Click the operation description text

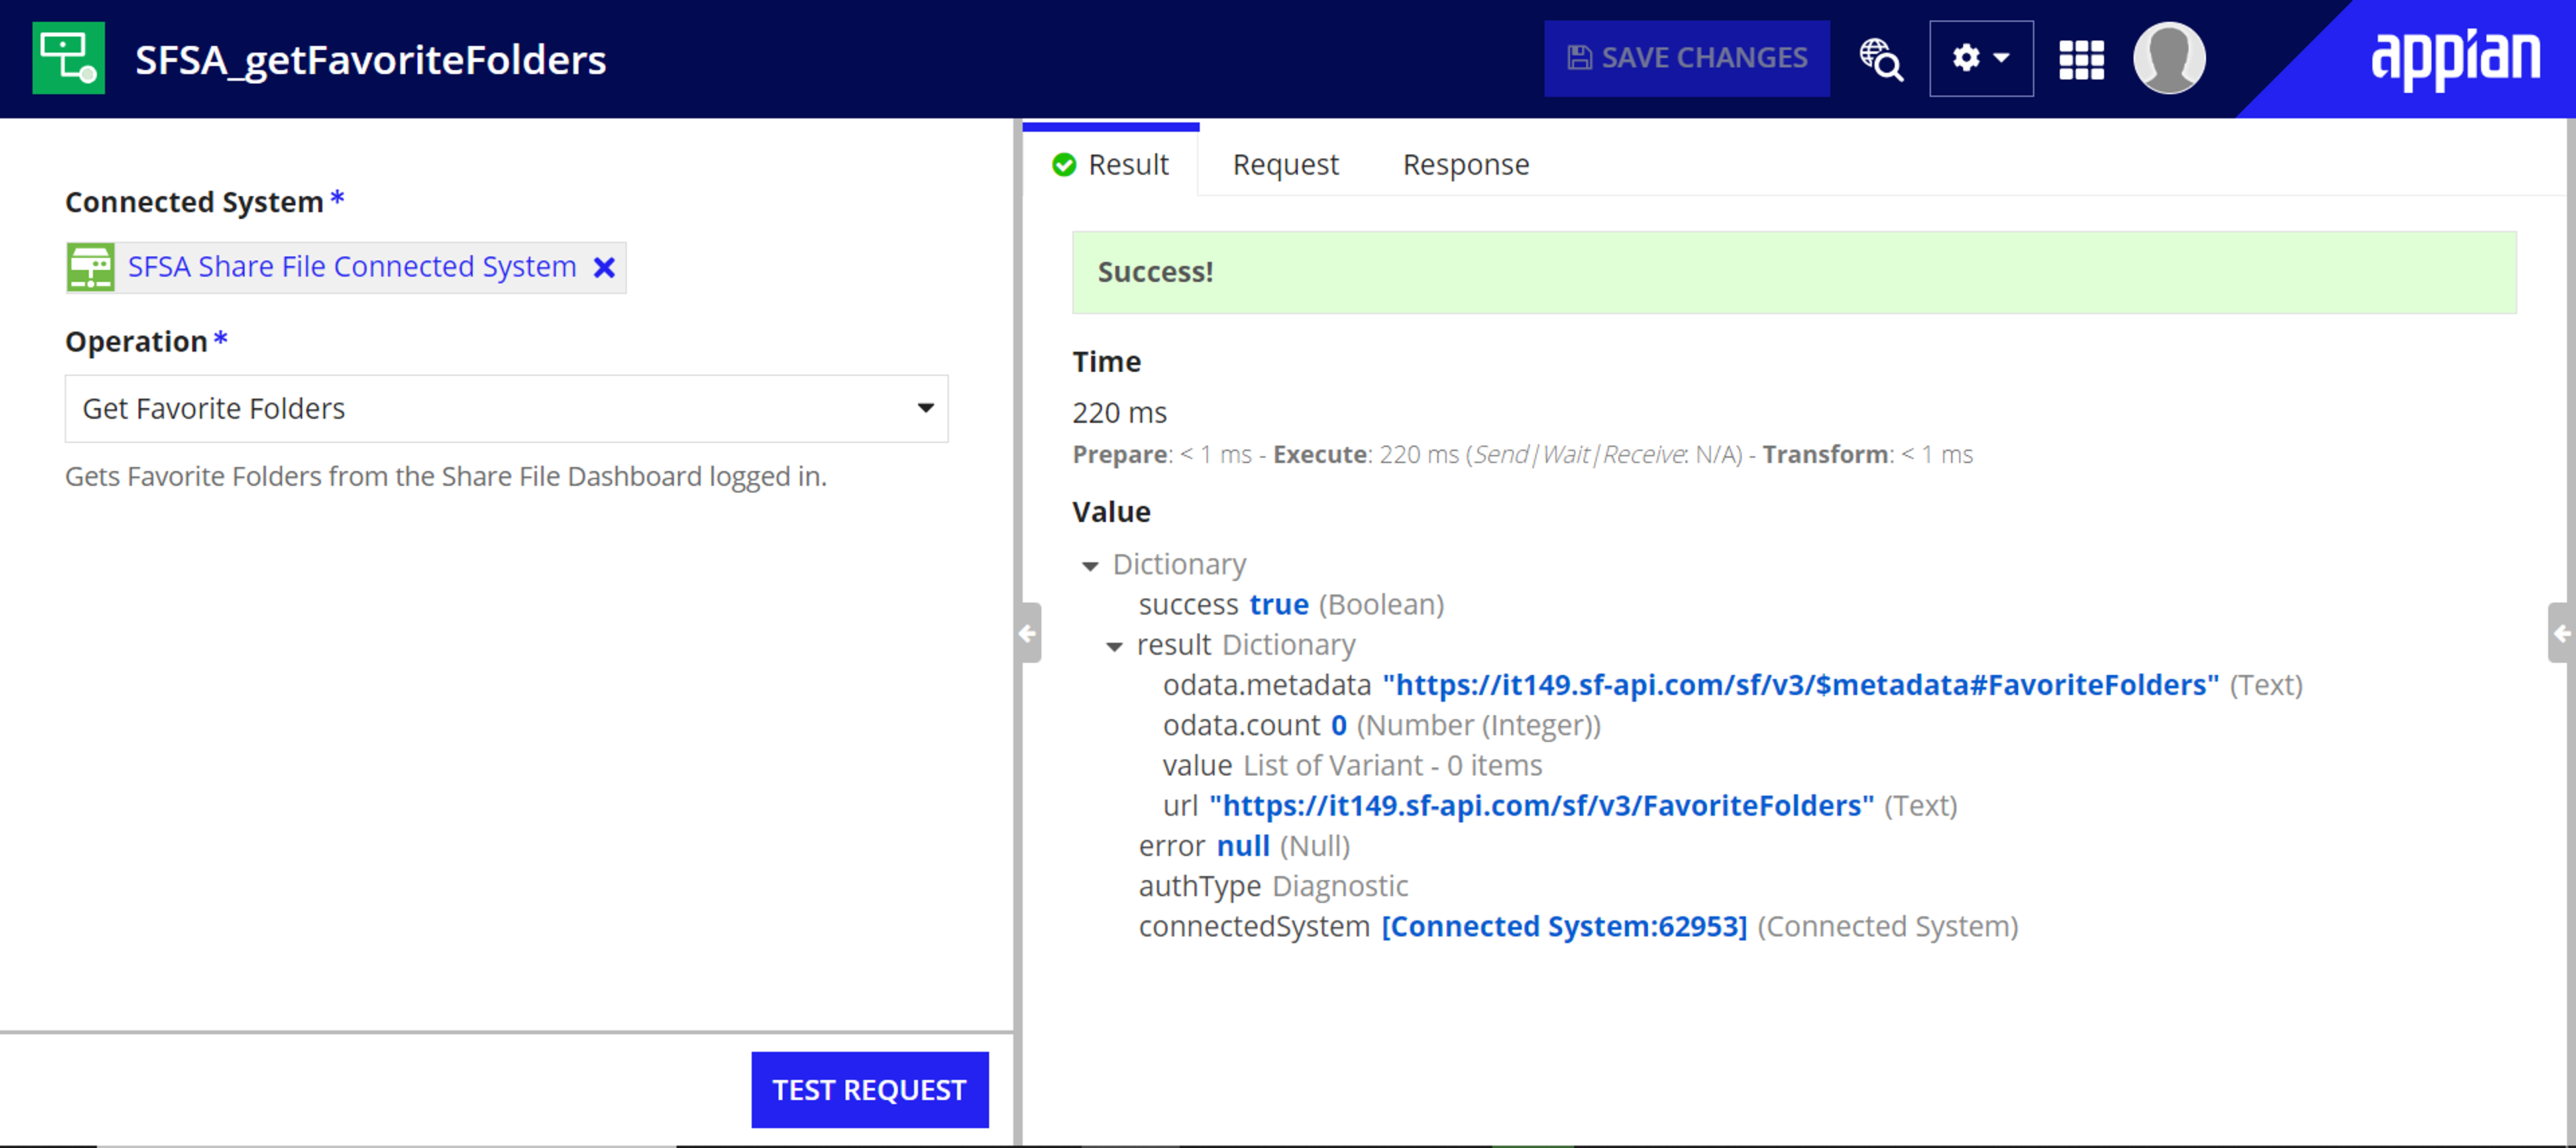[x=446, y=476]
